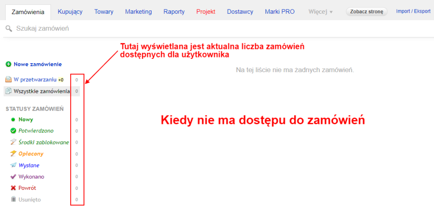Focus the 'Szukaj zamówień' search field
Viewport: 434px width, 212px height.
[142, 29]
